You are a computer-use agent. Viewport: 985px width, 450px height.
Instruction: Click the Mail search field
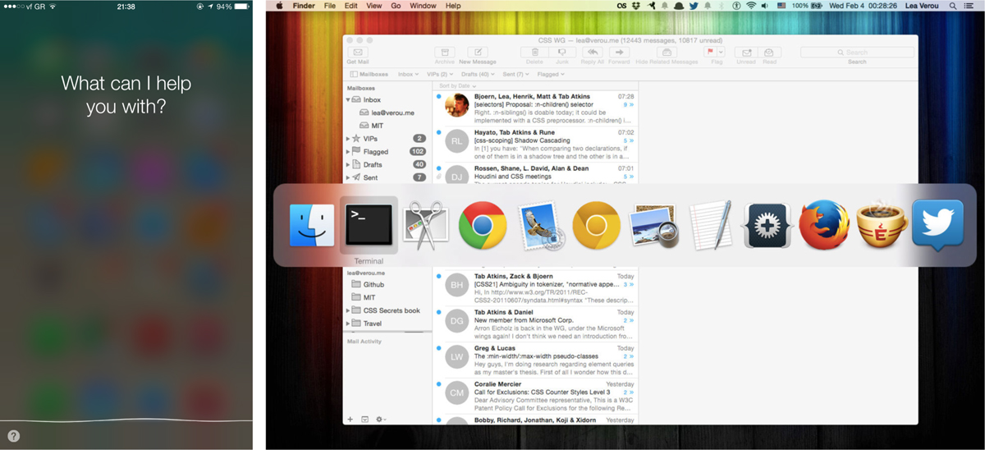click(856, 53)
